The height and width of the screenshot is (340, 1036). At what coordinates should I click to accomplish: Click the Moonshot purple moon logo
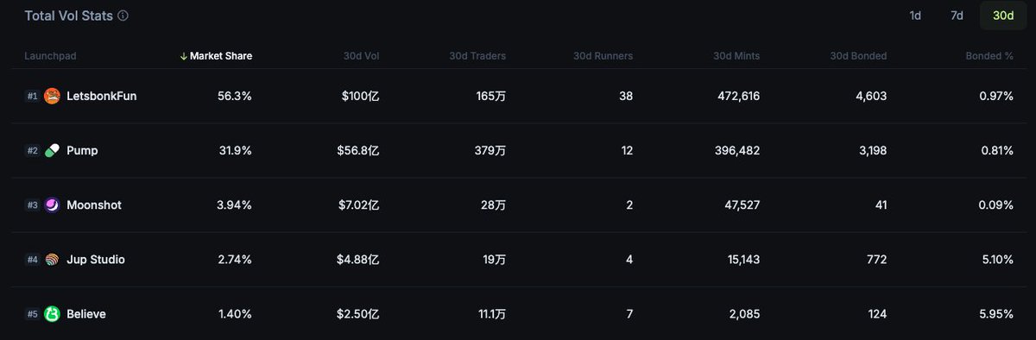tap(52, 205)
